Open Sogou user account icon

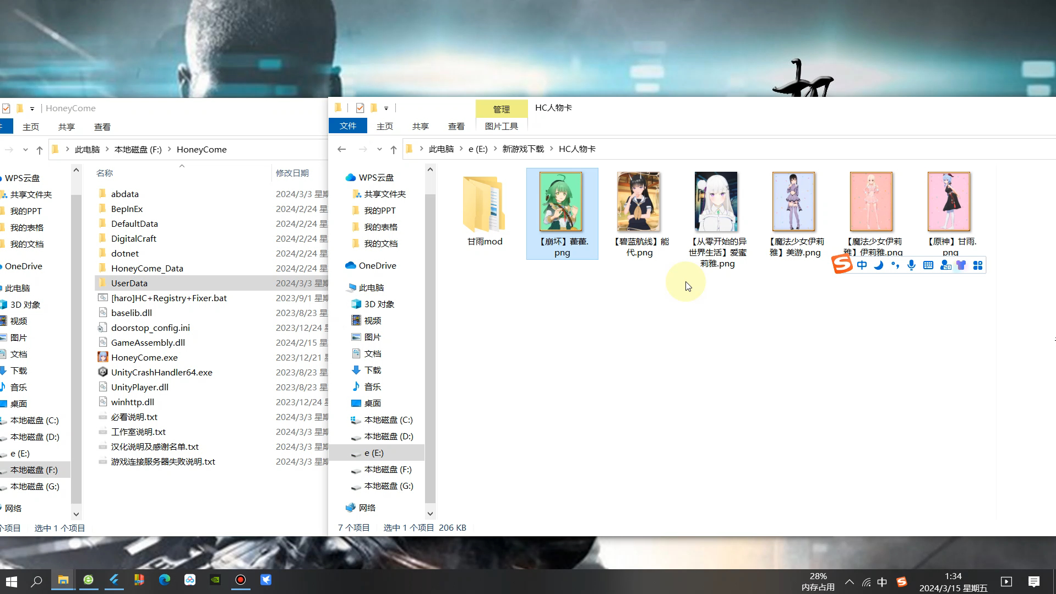click(945, 265)
